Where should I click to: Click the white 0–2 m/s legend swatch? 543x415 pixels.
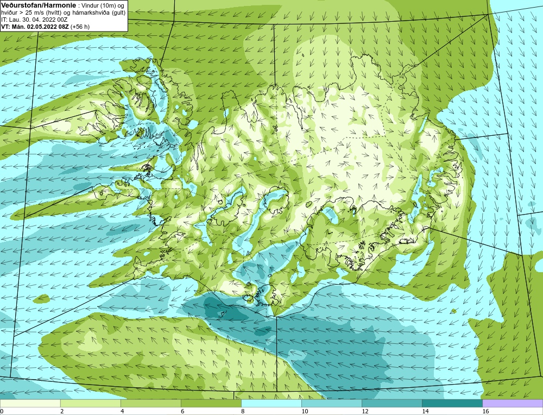30,403
